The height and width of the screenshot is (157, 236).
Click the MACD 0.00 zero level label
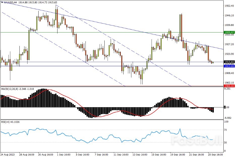click(x=227, y=107)
